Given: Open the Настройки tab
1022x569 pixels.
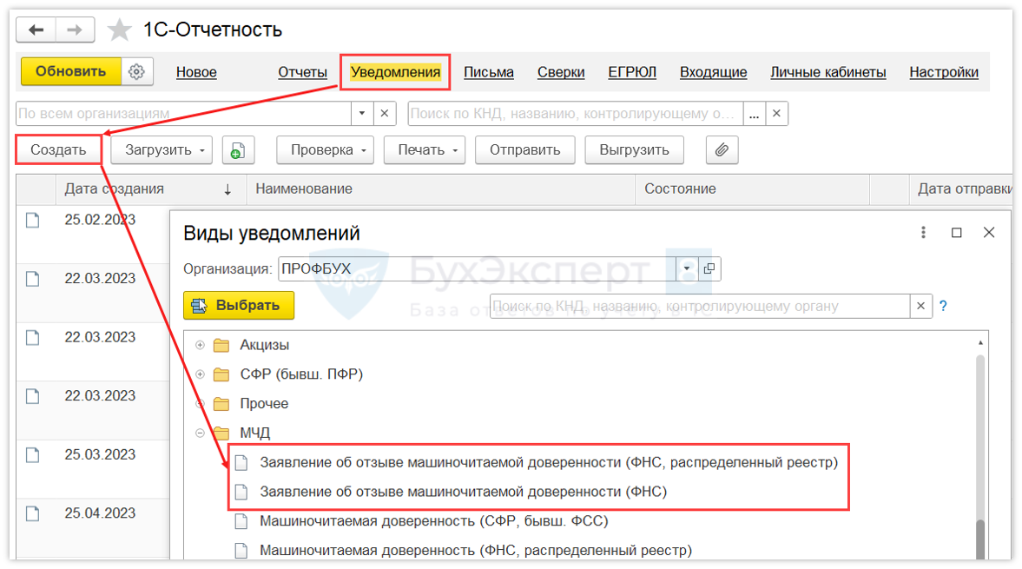Looking at the screenshot, I should pyautogui.click(x=944, y=72).
